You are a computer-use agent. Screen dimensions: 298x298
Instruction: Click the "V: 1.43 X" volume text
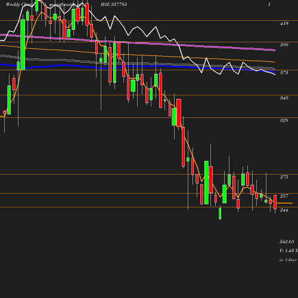point(288,250)
